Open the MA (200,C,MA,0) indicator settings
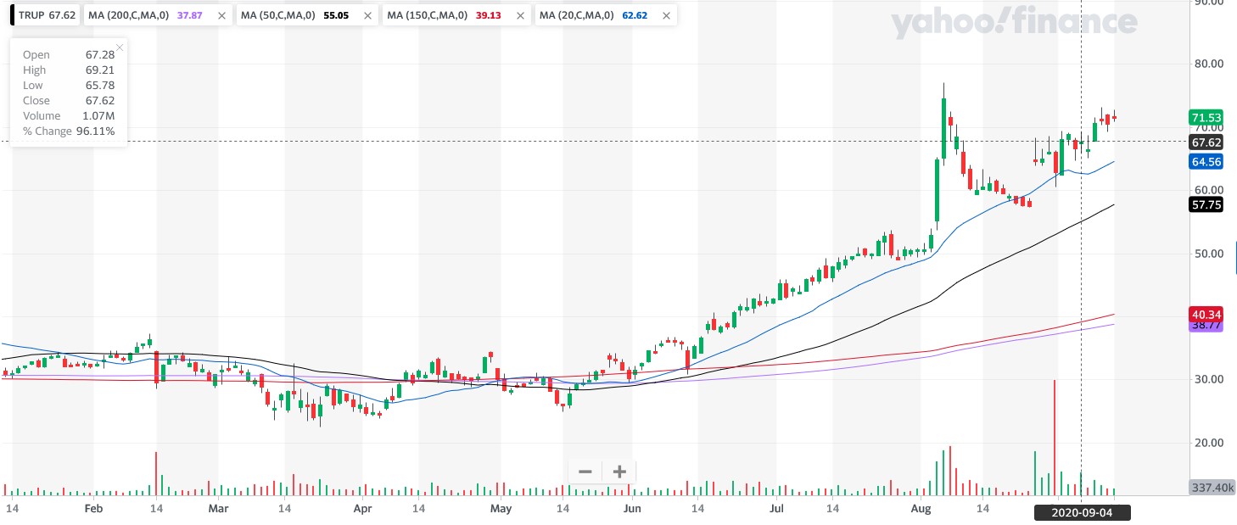Viewport: 1237px width, 525px height. click(140, 15)
